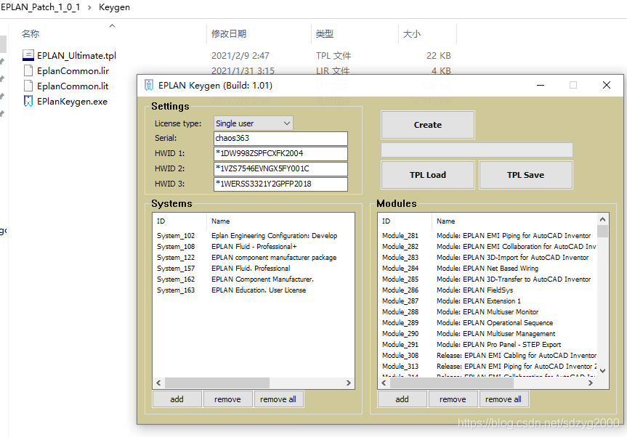Click the EPlanKeygen.exe application icon

coord(28,102)
